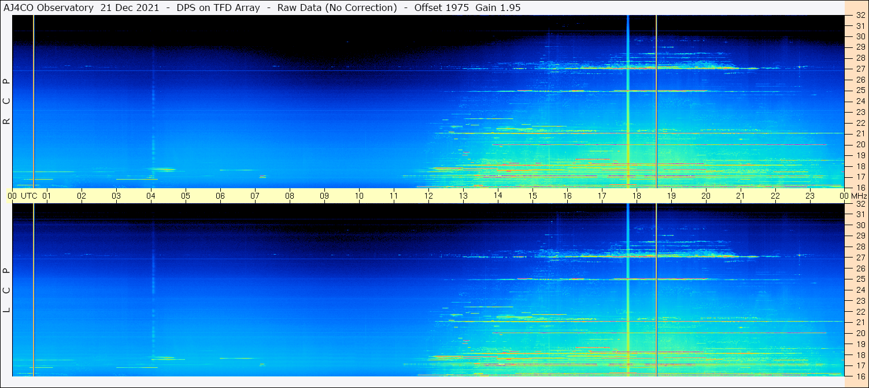
Task: Click the 04 hour label on the UTC axis
Action: 151,196
